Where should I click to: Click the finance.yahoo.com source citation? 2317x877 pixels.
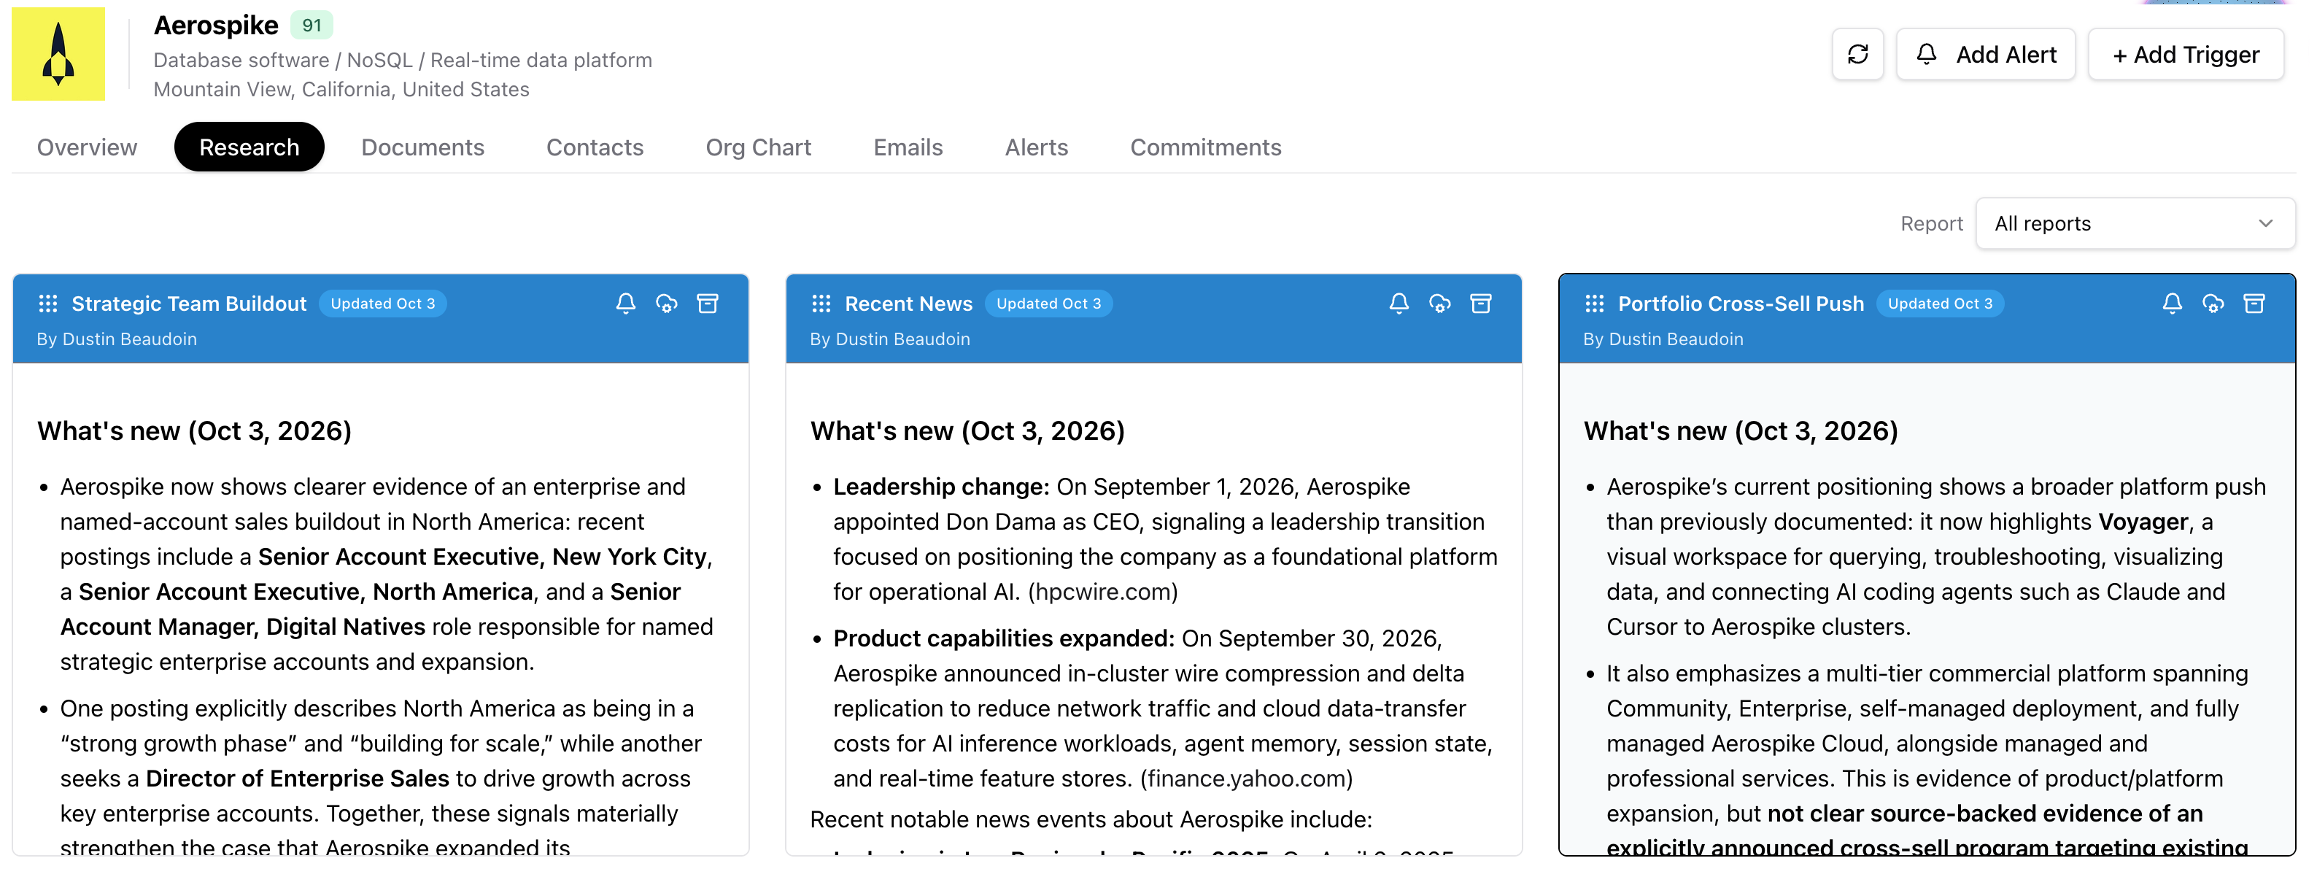click(x=1247, y=779)
